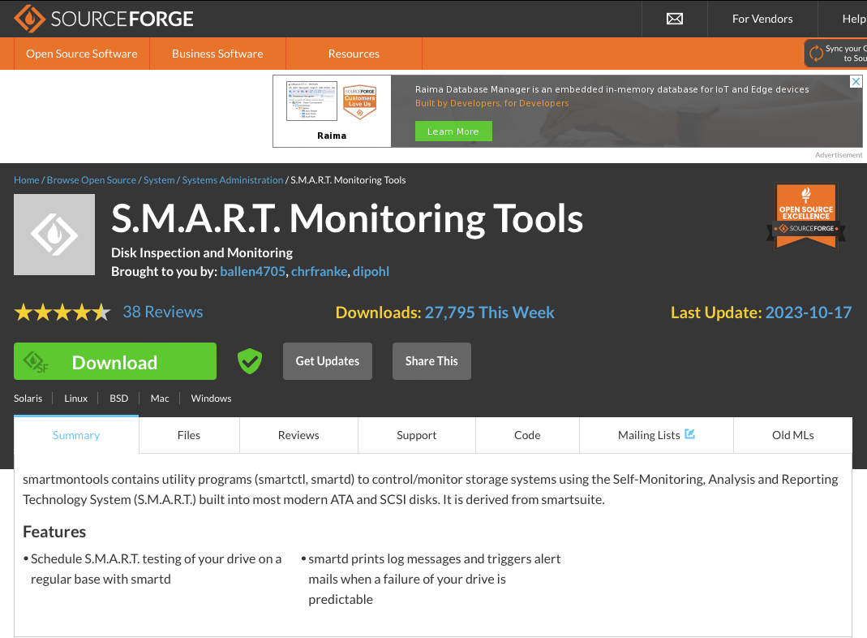Open the Mailing Lists tab
The image size is (867, 638).
pyautogui.click(x=656, y=435)
